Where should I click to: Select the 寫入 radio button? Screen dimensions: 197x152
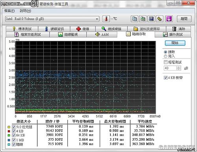pyautogui.click(x=165, y=56)
